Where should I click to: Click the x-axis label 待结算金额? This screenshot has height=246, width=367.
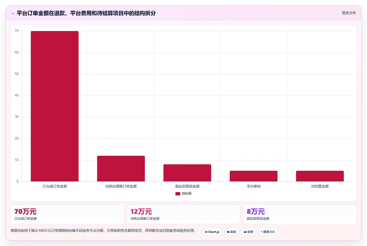[320, 186]
